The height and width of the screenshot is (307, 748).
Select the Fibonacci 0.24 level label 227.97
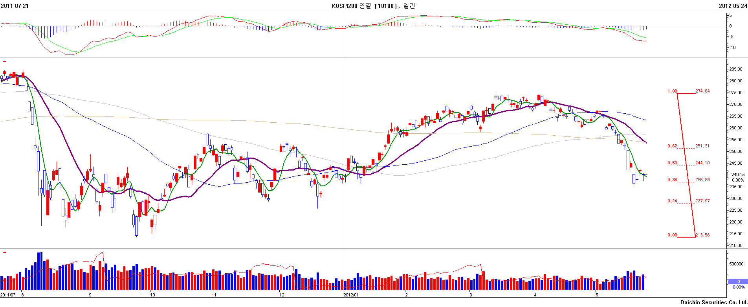click(x=702, y=201)
